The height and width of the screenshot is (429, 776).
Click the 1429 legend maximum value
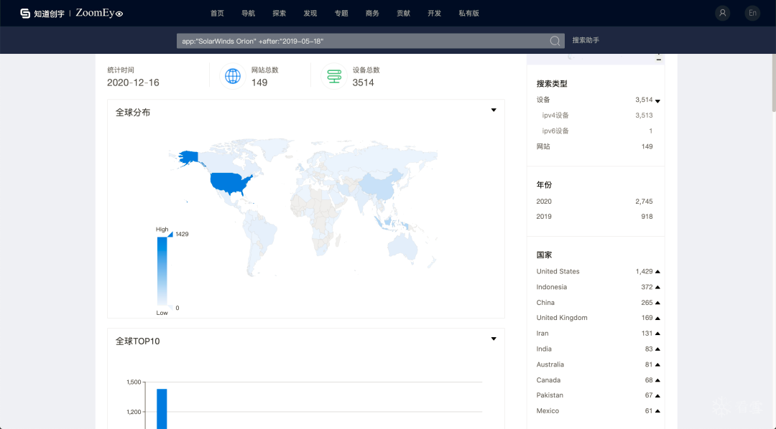(182, 235)
